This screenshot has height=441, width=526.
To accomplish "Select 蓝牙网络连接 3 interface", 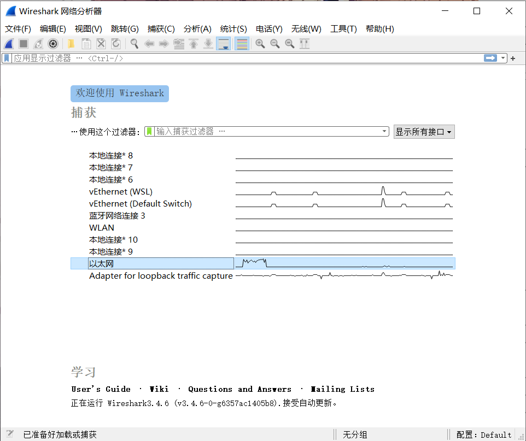I will (x=262, y=216).
